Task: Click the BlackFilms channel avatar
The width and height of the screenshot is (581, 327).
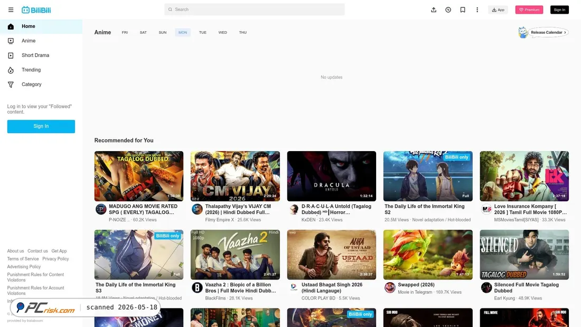Action: coord(197,288)
